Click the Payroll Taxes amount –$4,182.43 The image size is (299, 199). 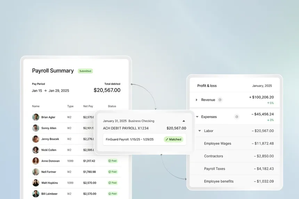click(x=264, y=169)
